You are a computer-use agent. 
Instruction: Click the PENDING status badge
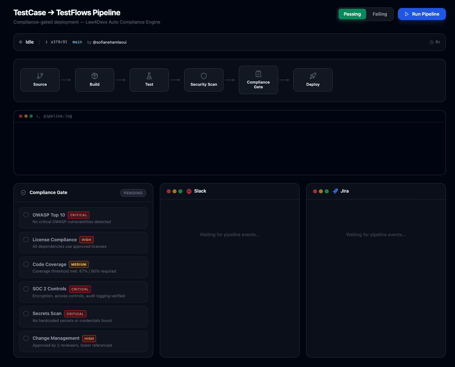[133, 193]
